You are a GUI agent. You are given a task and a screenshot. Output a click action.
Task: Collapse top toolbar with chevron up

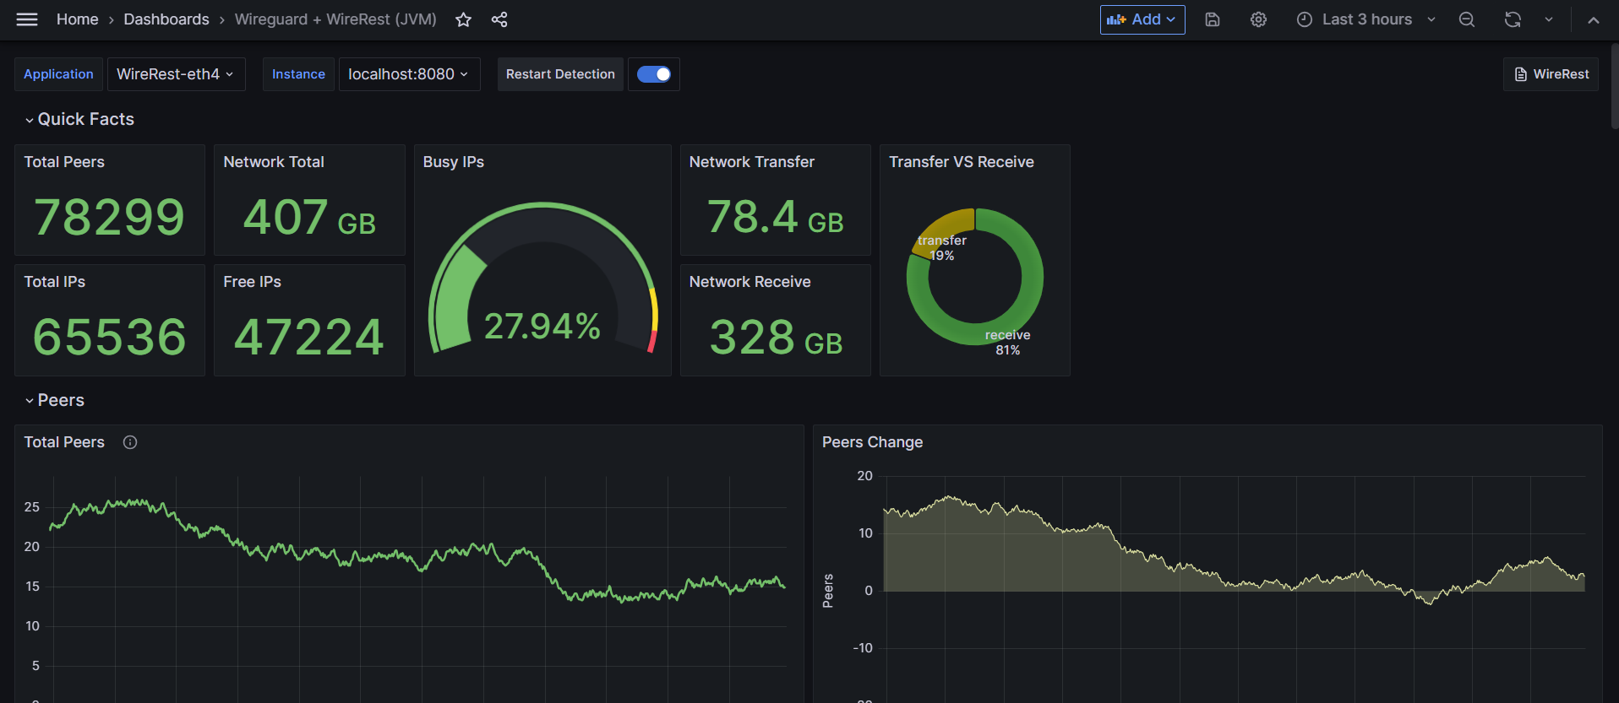pos(1594,19)
